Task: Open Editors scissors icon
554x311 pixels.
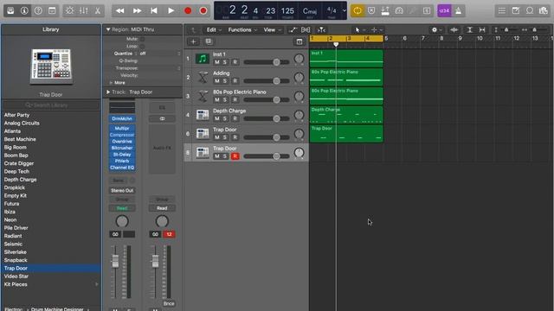Action: 98,10
